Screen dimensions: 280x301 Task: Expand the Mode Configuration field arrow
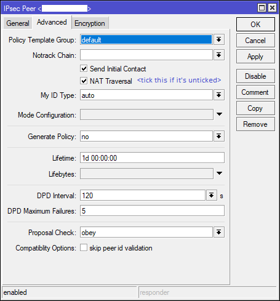click(x=219, y=114)
